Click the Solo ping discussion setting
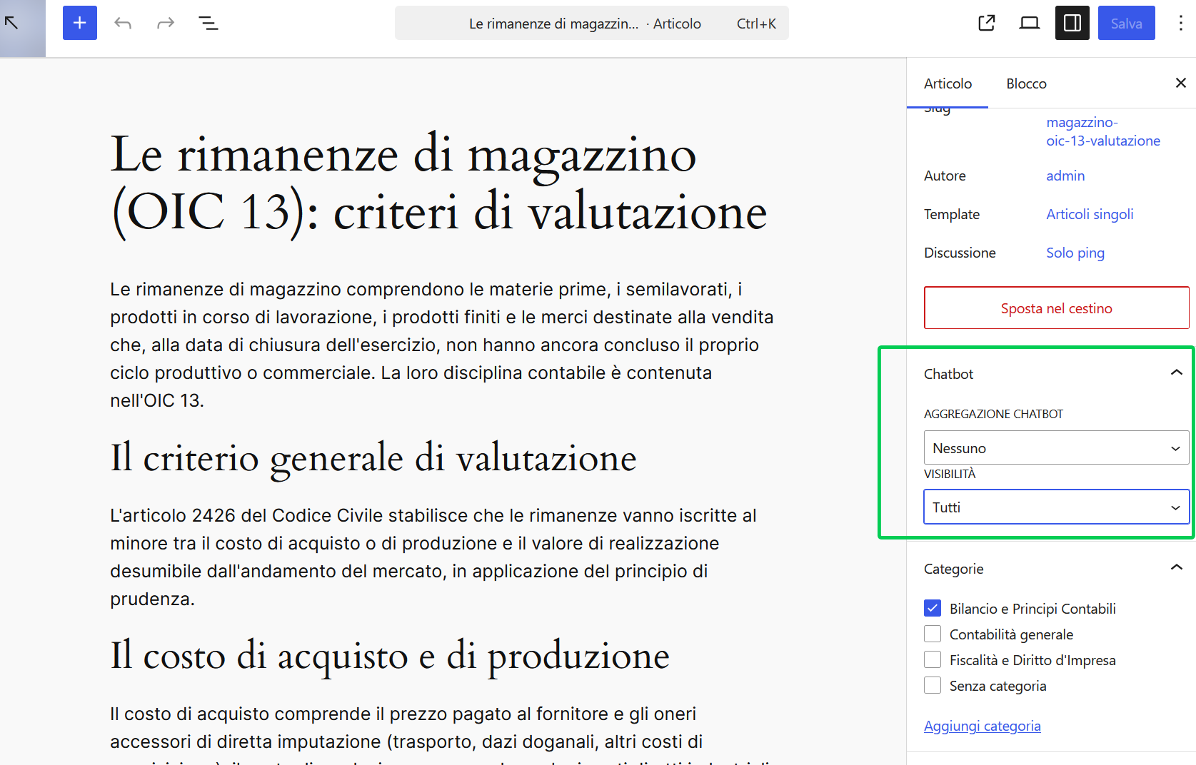Screen dimensions: 1196x765 click(1075, 253)
